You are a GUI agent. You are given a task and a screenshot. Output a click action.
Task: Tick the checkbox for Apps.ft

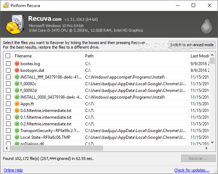[x=8, y=104]
